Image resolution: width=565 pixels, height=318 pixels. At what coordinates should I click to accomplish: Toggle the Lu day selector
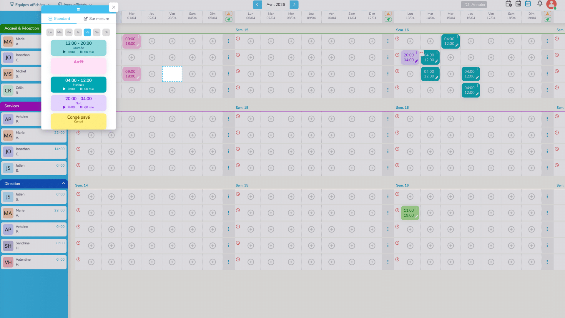[x=50, y=32]
